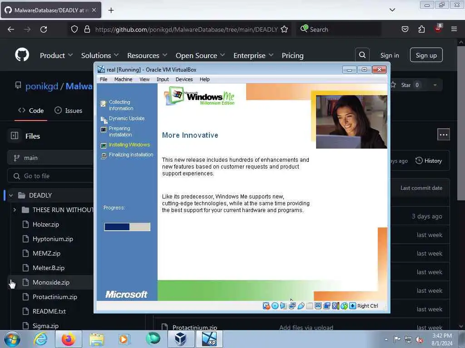Click the VirtualBox optical drive status icon
The height and width of the screenshot is (348, 465).
click(275, 306)
